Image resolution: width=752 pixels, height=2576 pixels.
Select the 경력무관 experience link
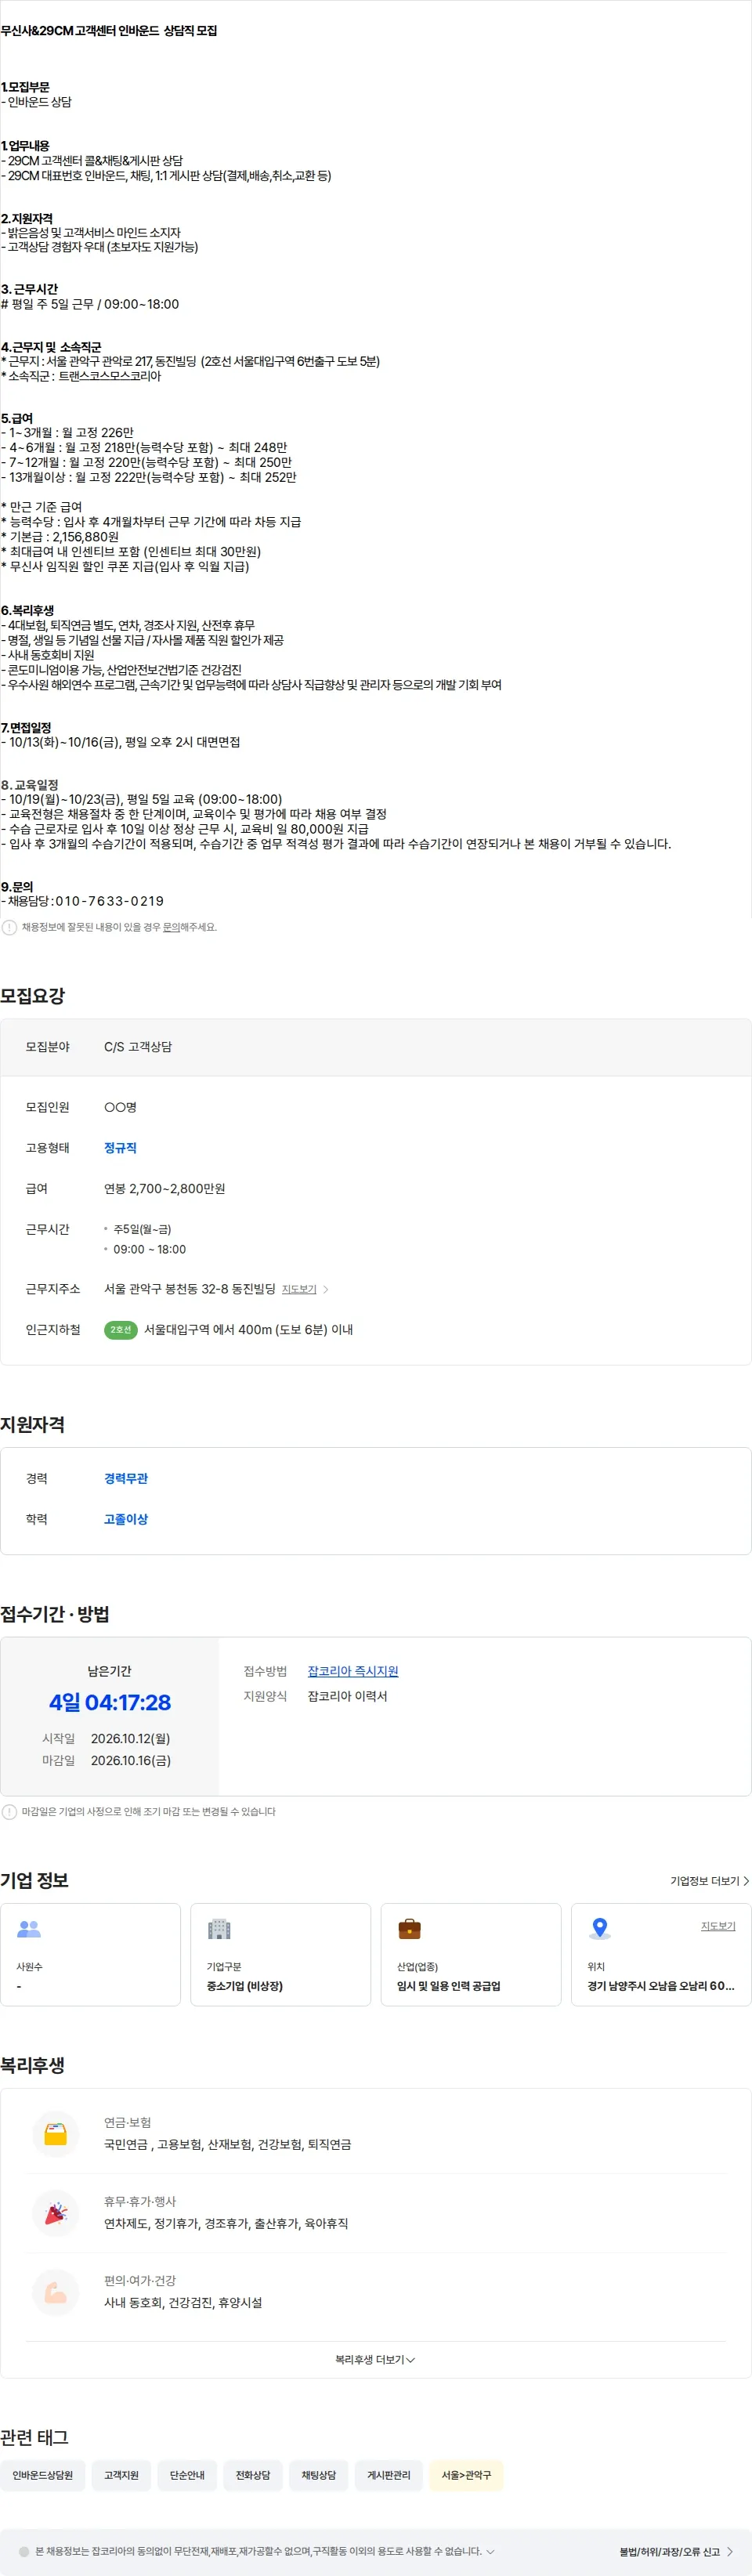(126, 1478)
